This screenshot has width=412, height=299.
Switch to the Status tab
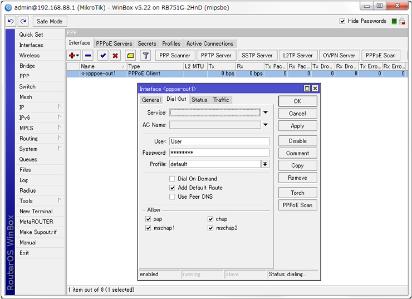click(199, 100)
